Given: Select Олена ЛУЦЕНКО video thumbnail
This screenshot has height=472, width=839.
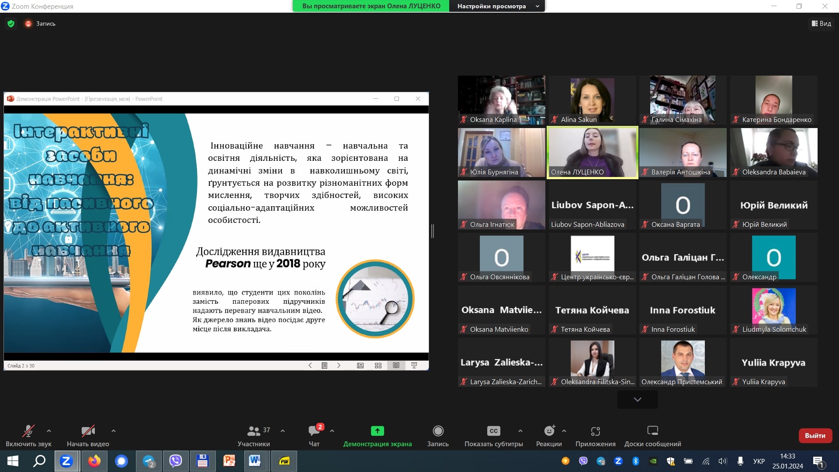Looking at the screenshot, I should pyautogui.click(x=592, y=152).
